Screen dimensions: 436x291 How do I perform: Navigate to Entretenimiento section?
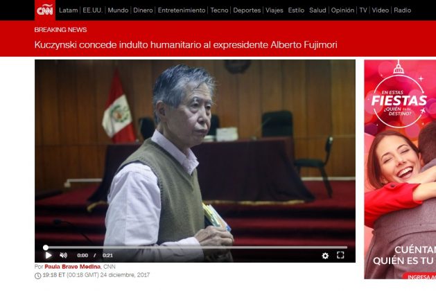point(181,10)
